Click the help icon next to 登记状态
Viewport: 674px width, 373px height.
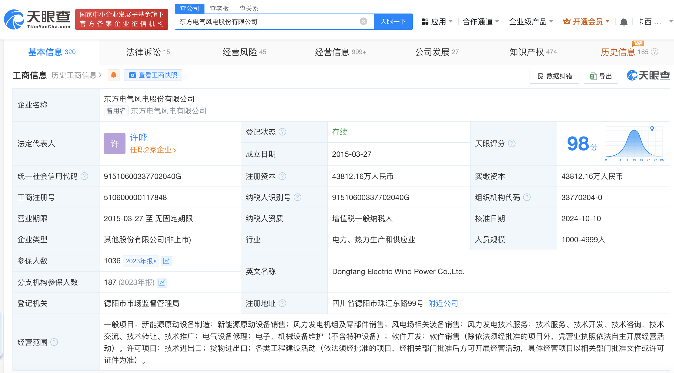click(282, 132)
